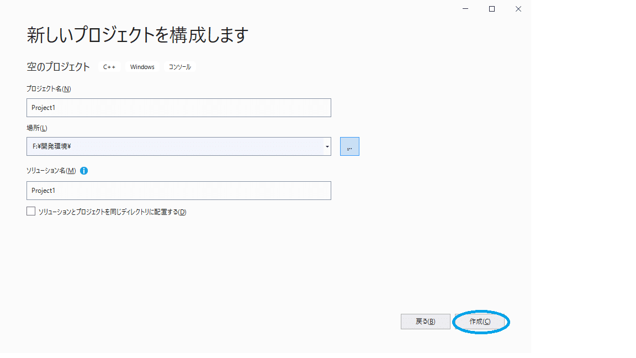Select the C++ language tag
Image resolution: width=636 pixels, height=358 pixels.
click(109, 66)
